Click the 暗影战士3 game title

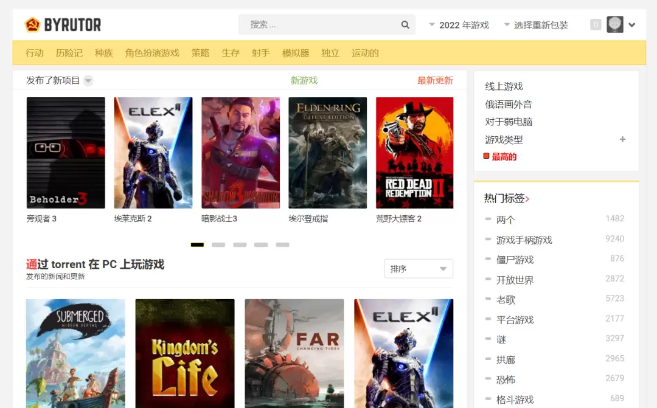pos(219,219)
